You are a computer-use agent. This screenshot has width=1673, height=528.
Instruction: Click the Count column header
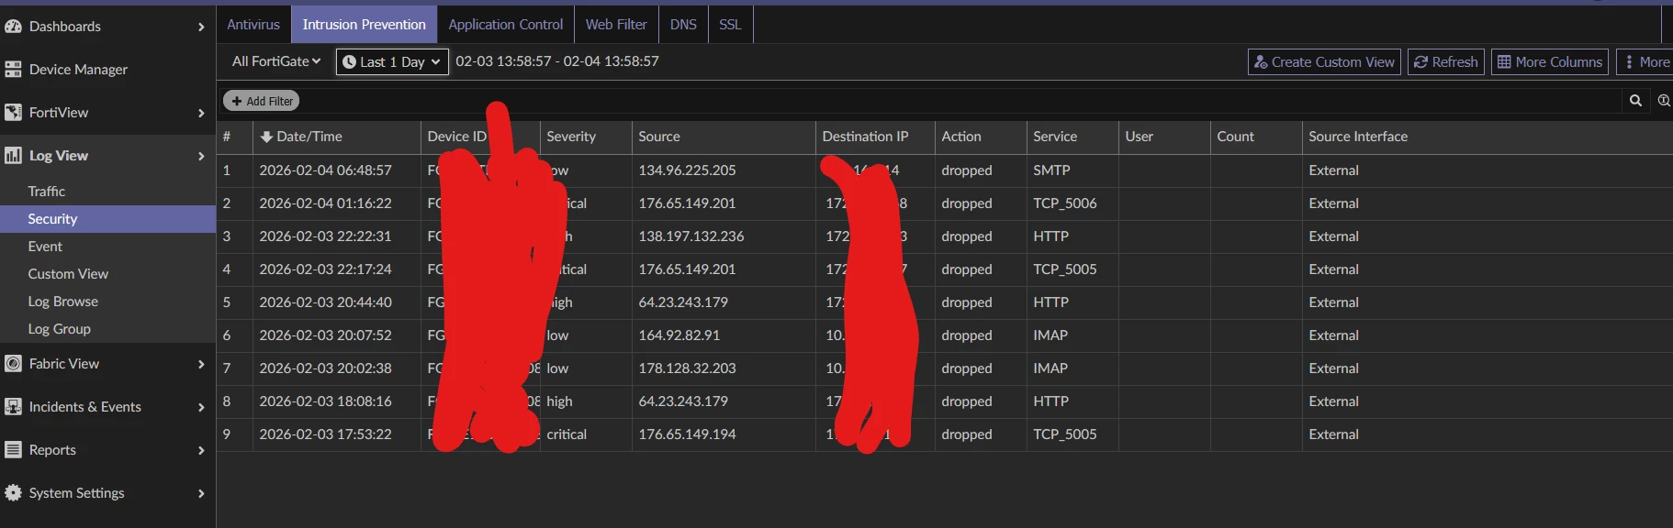tap(1235, 137)
